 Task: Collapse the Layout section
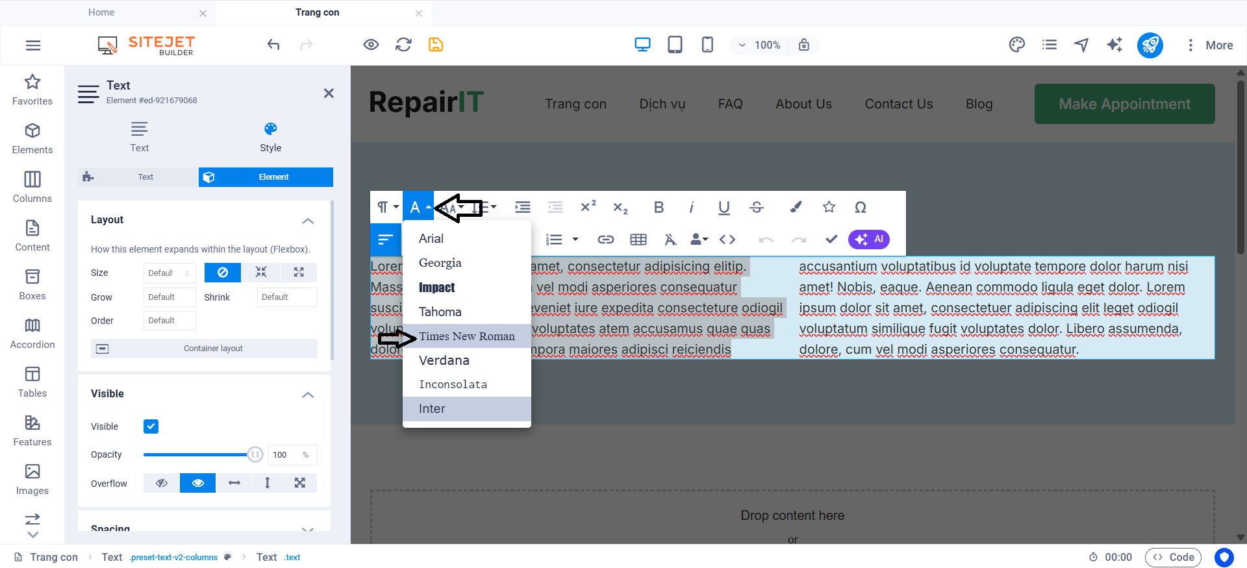tap(308, 221)
